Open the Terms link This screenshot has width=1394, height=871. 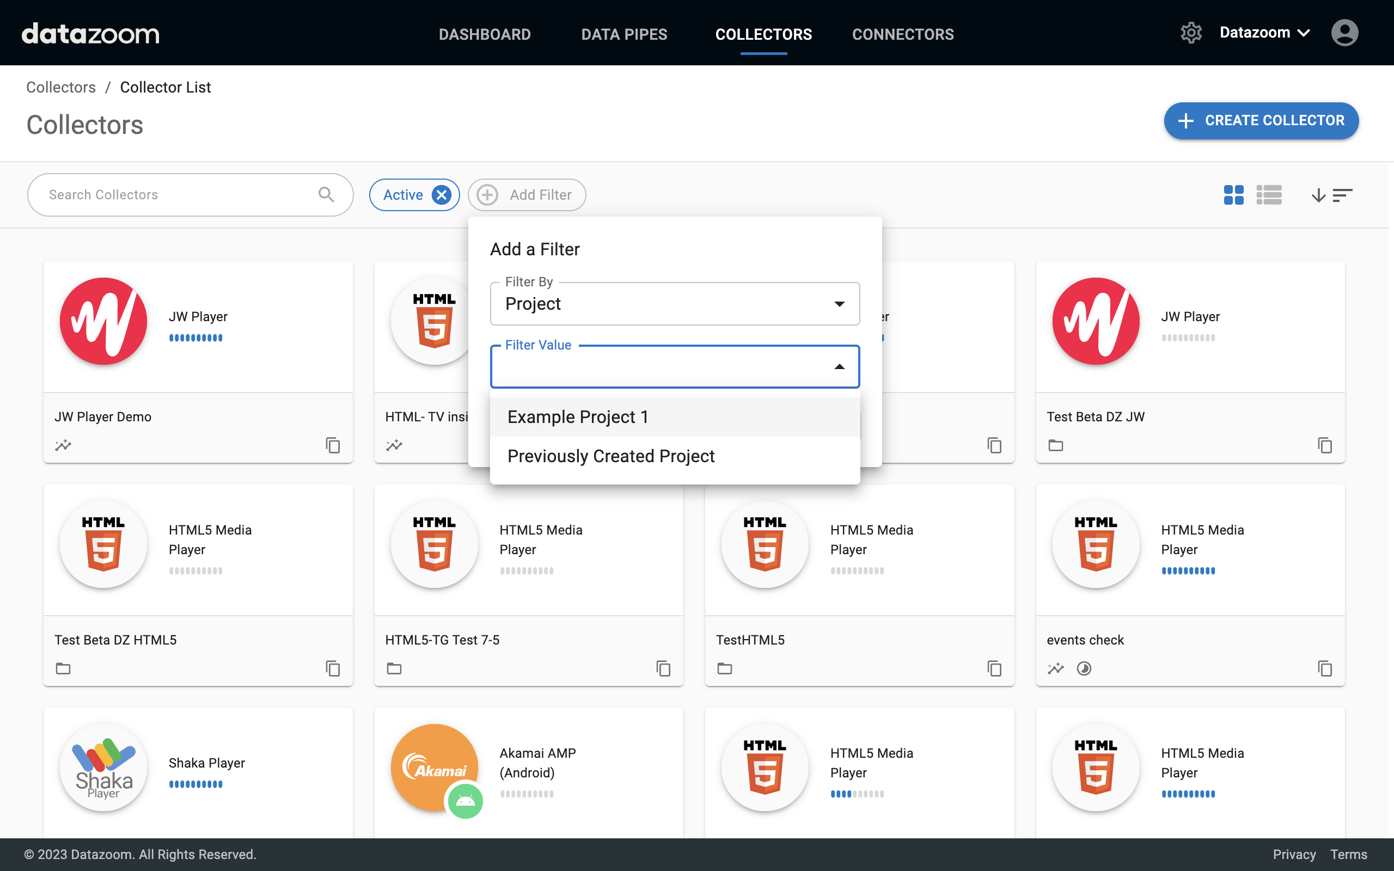point(1348,854)
